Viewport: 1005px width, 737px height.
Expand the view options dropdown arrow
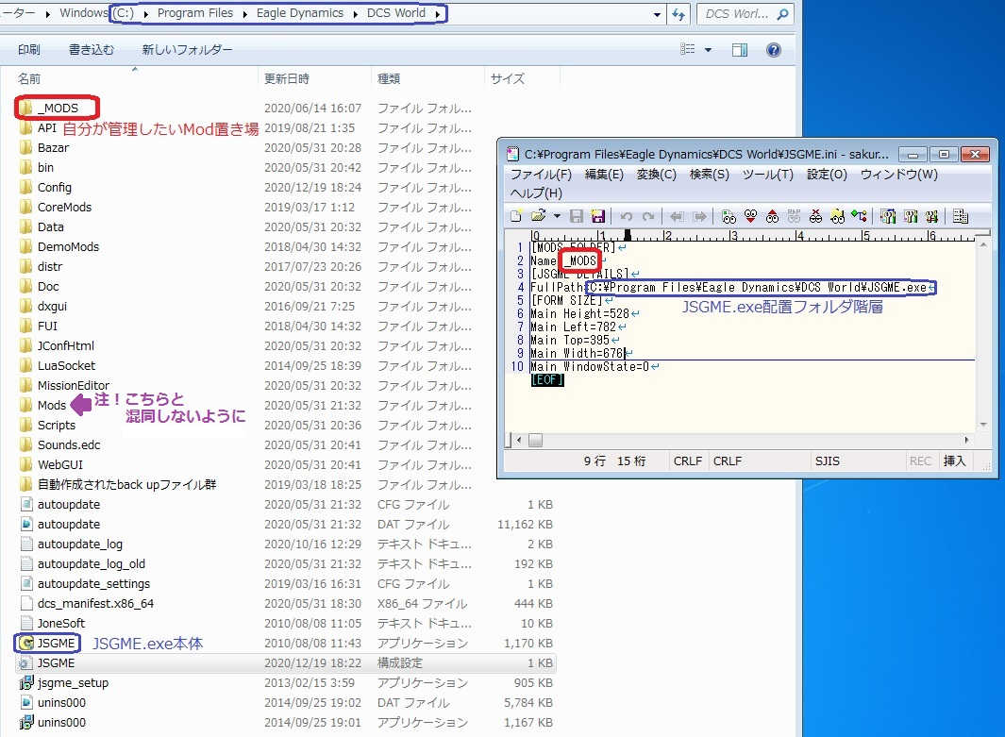click(709, 50)
